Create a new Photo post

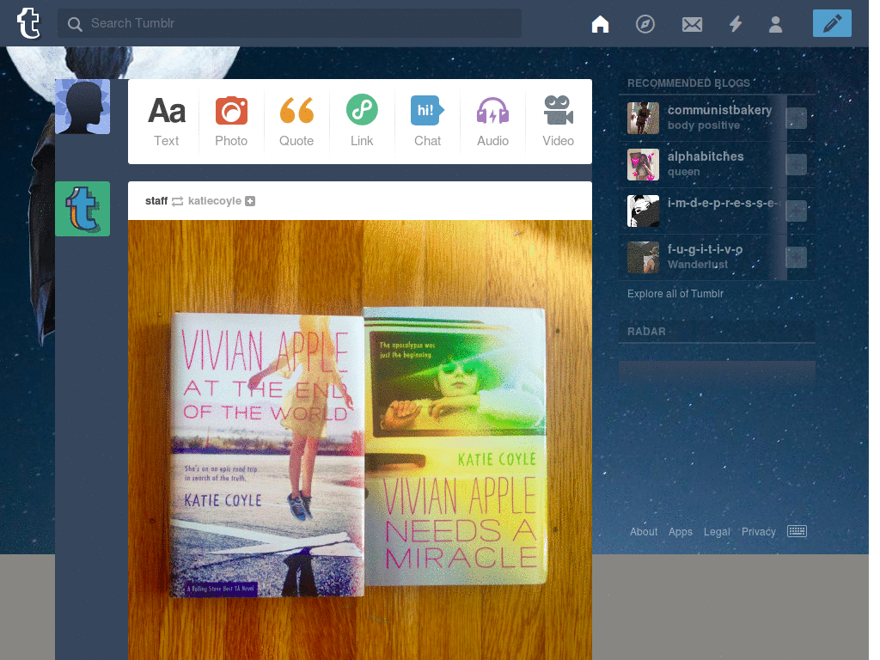[231, 122]
